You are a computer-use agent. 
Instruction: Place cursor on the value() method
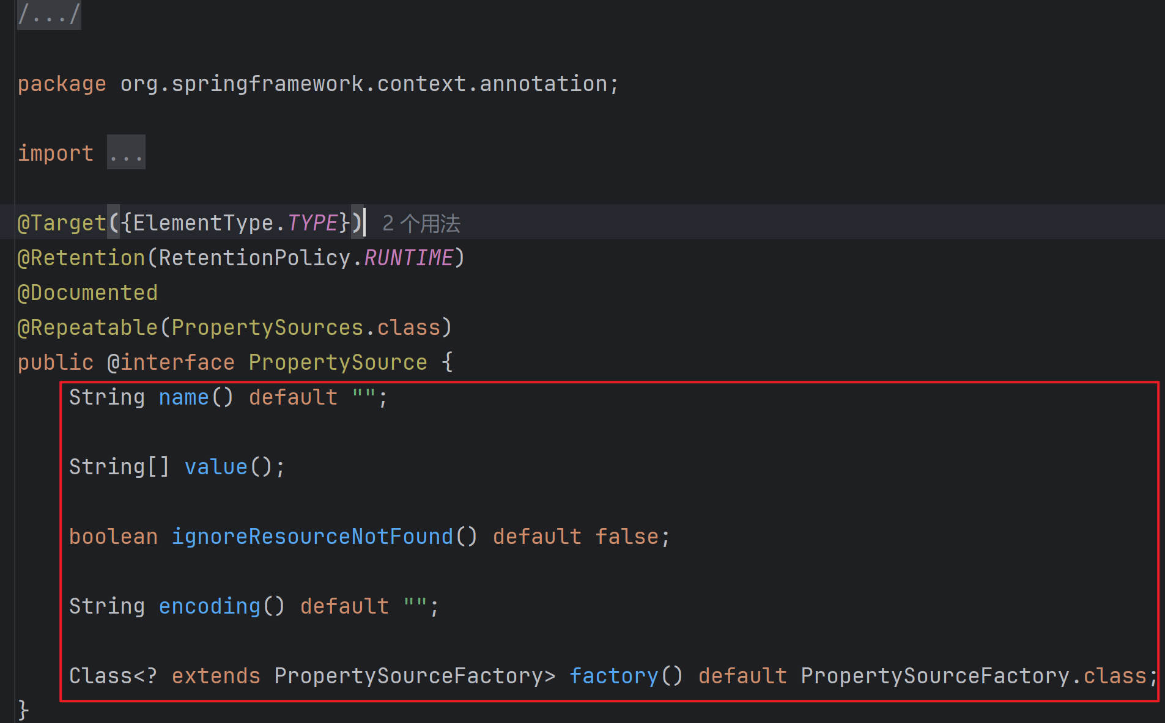click(216, 467)
